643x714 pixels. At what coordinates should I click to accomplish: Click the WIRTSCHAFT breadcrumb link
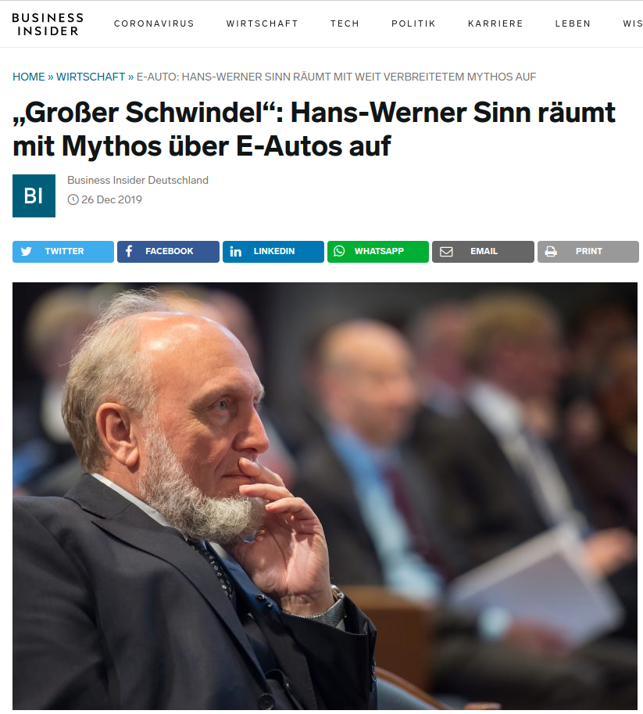91,77
